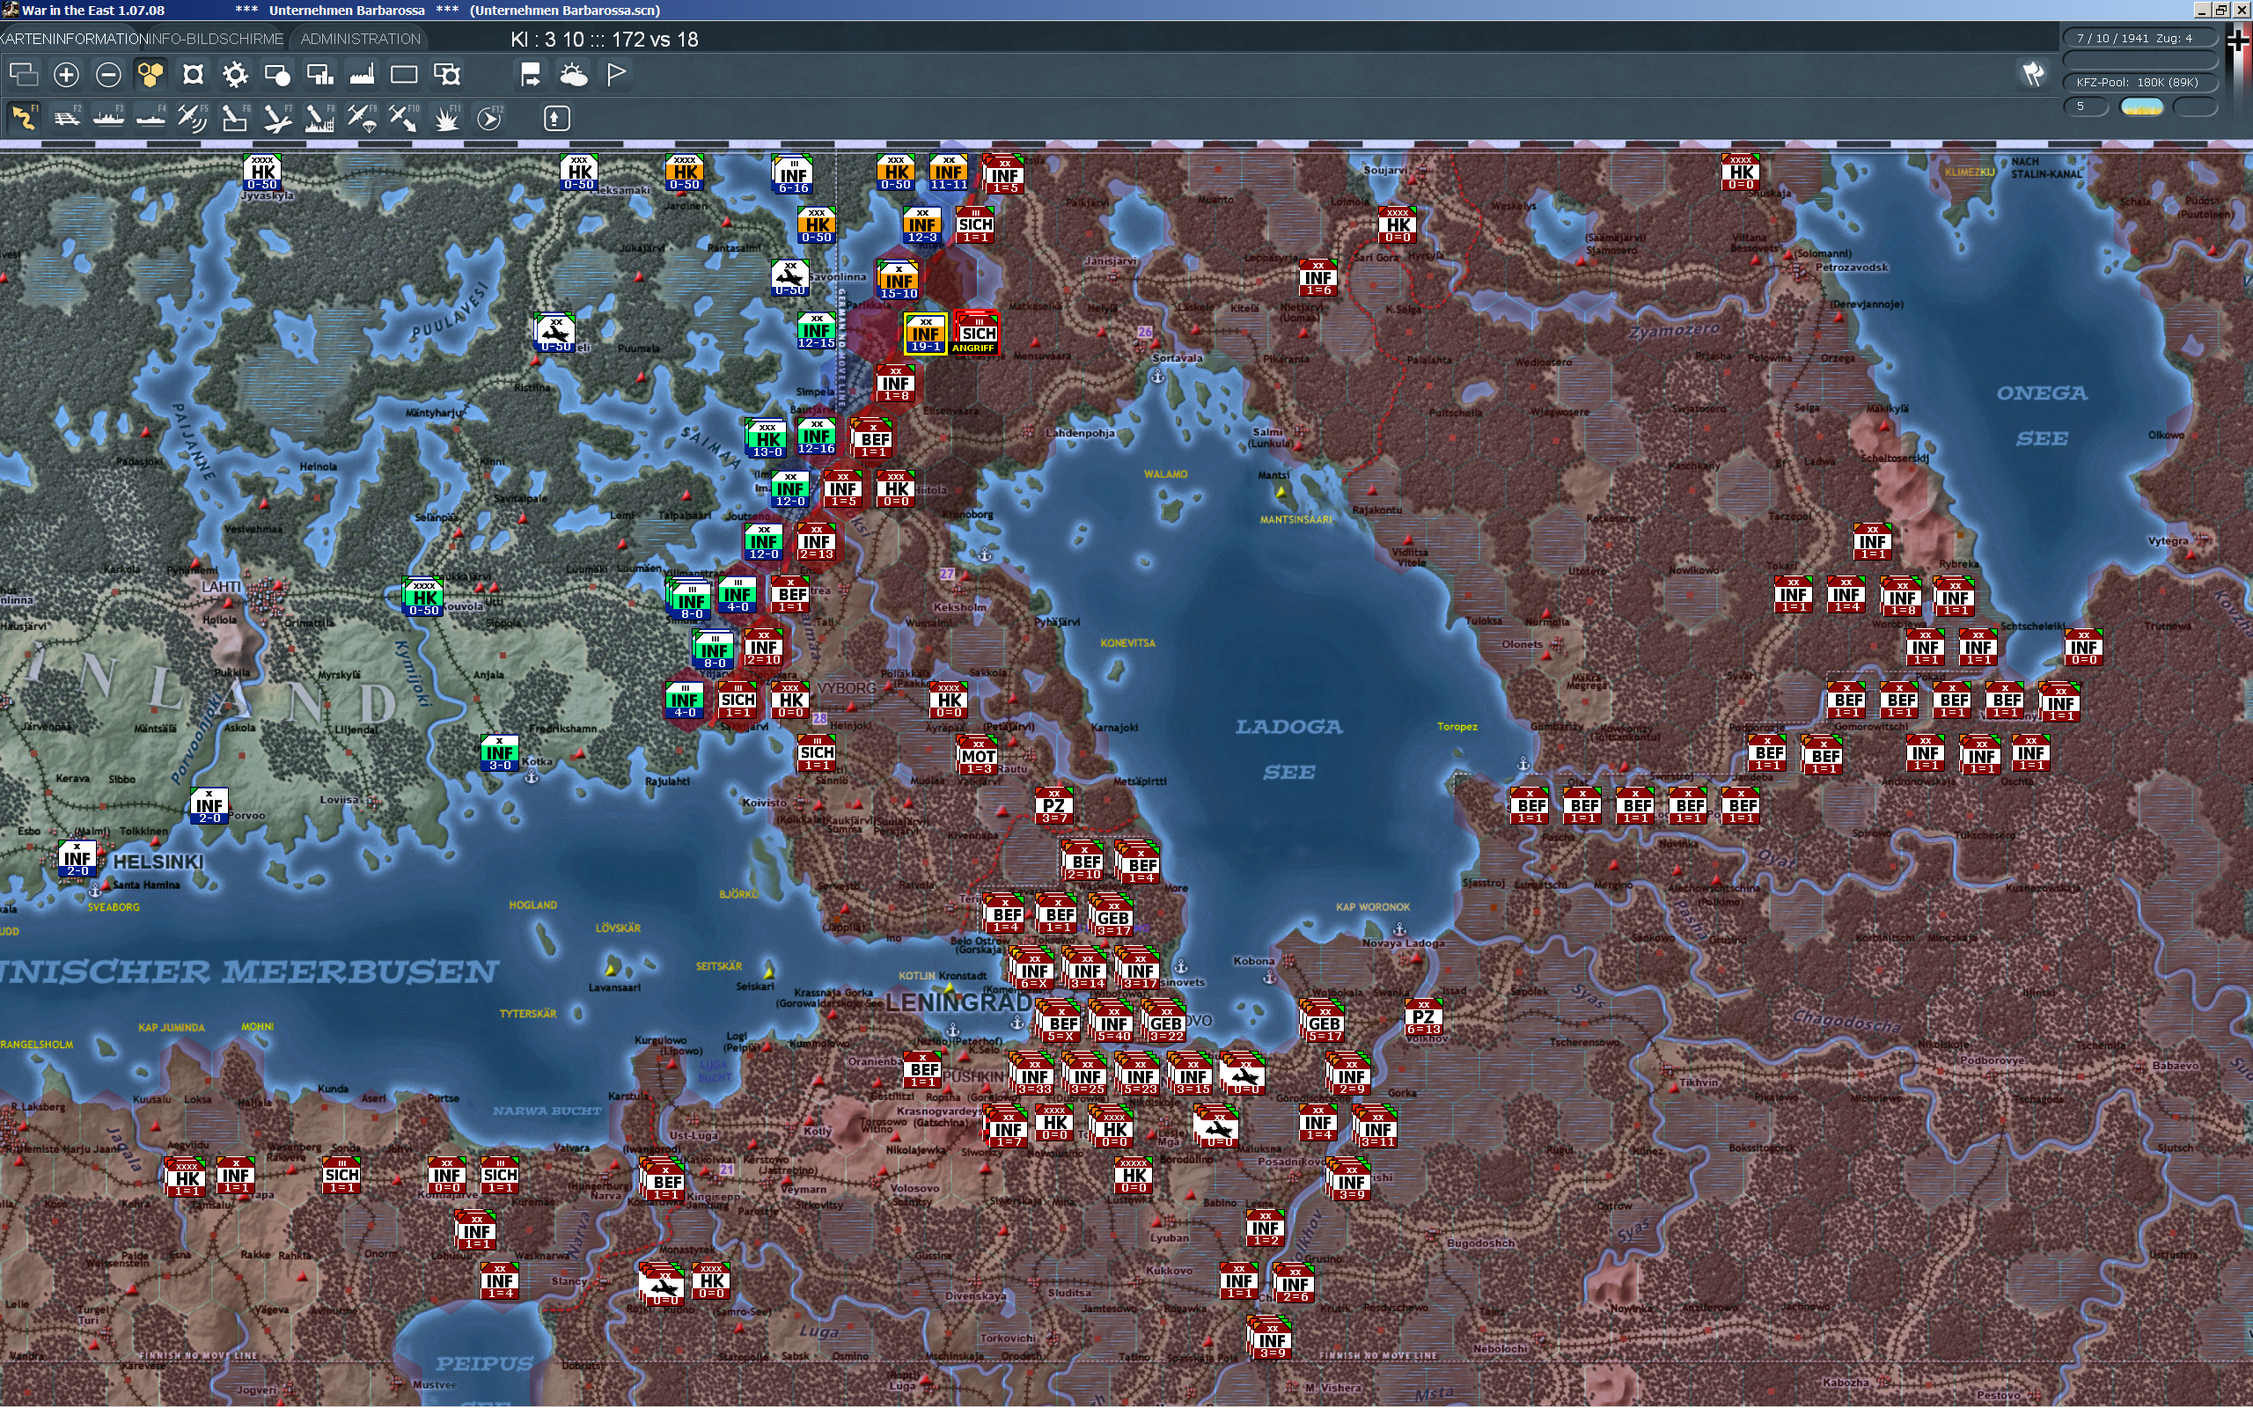
Task: Click the zoom out minus icon
Action: click(x=108, y=75)
